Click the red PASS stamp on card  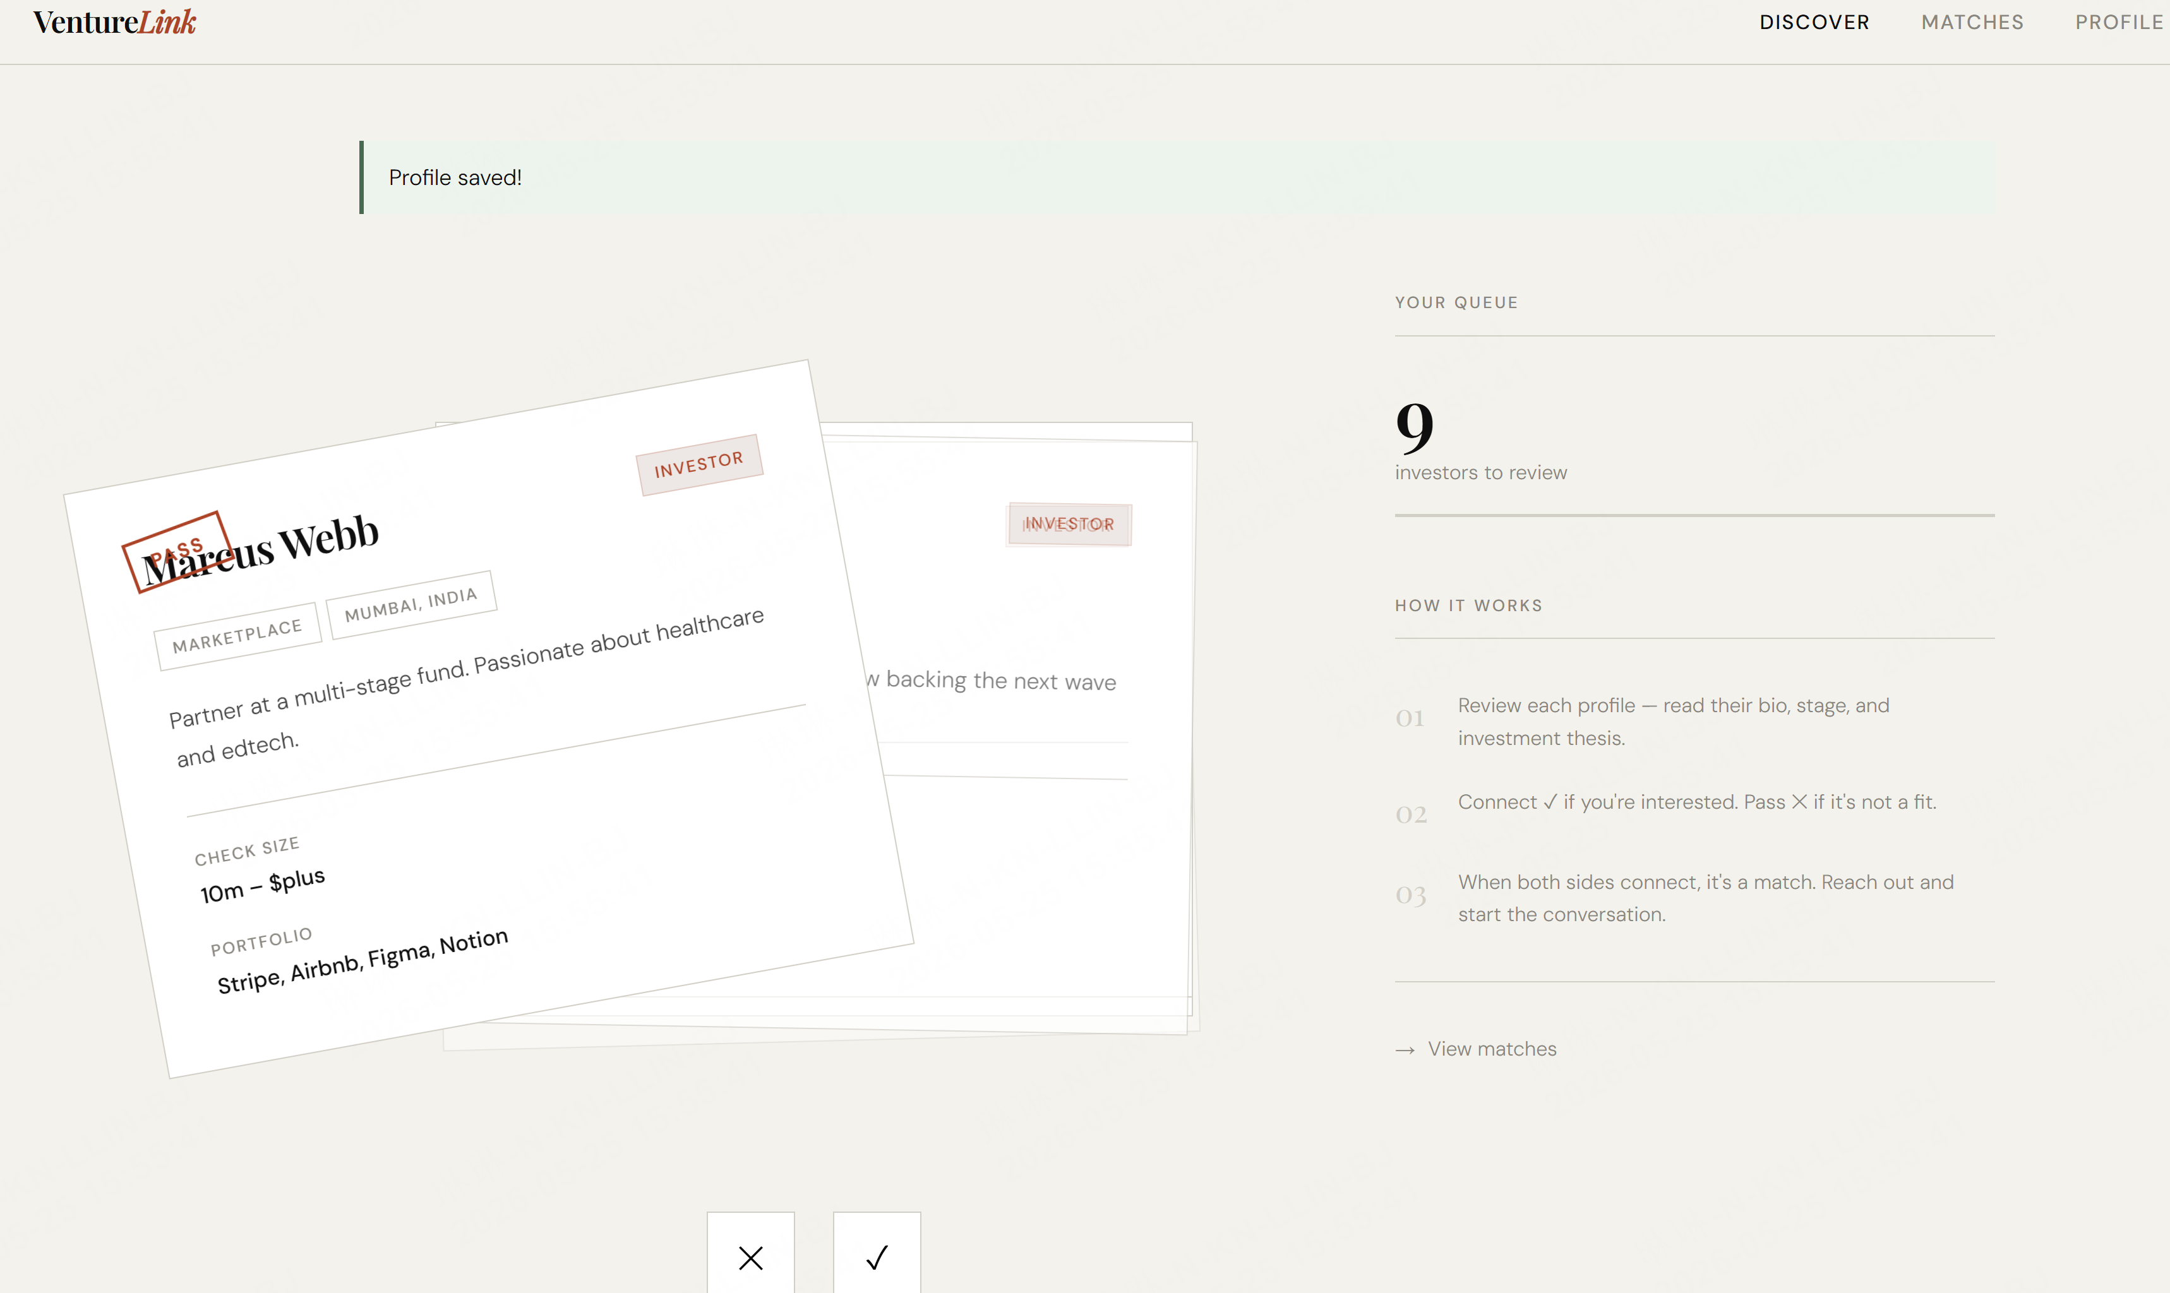click(177, 552)
